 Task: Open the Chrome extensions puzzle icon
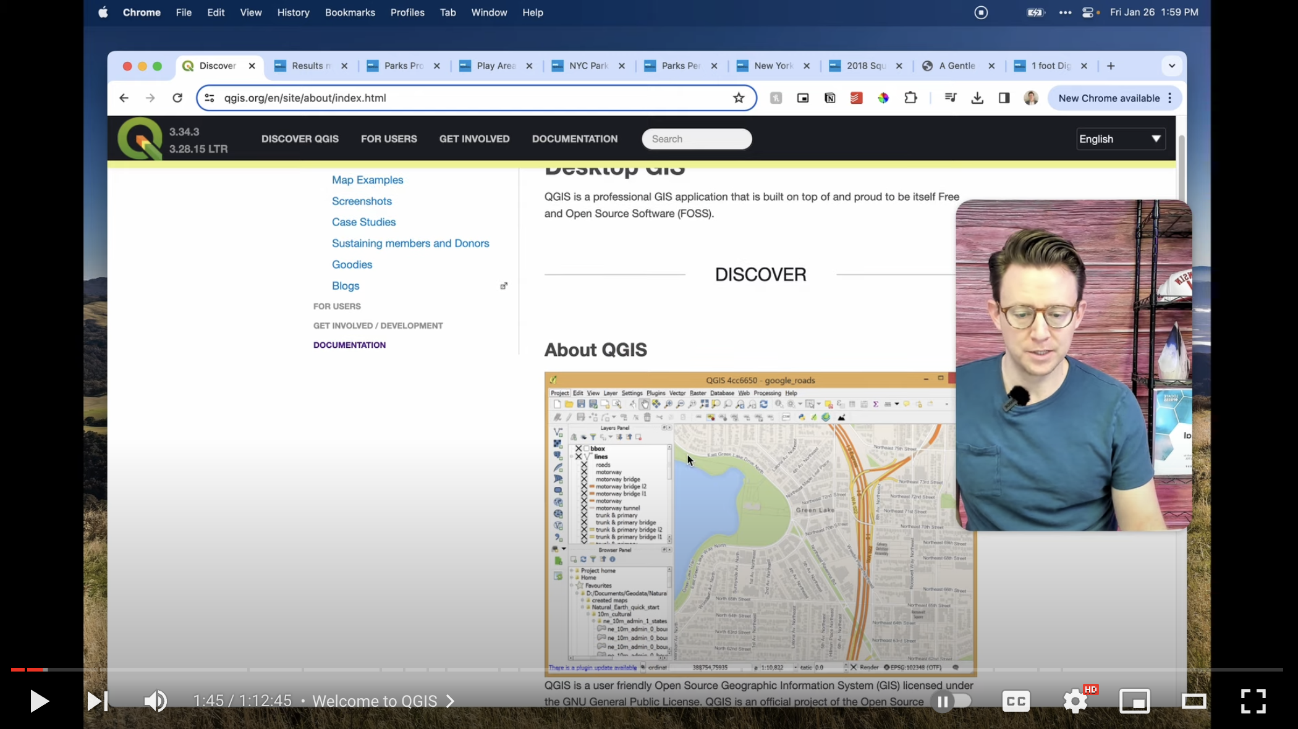tap(910, 98)
